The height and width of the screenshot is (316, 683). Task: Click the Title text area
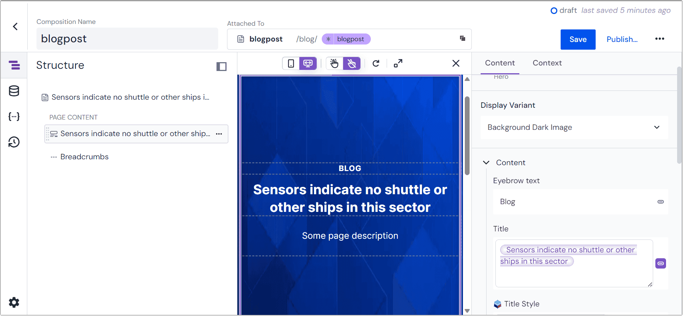coord(574,263)
